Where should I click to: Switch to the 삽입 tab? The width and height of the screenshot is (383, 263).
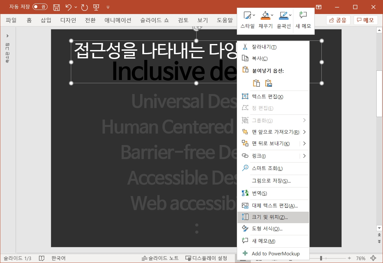coord(46,20)
